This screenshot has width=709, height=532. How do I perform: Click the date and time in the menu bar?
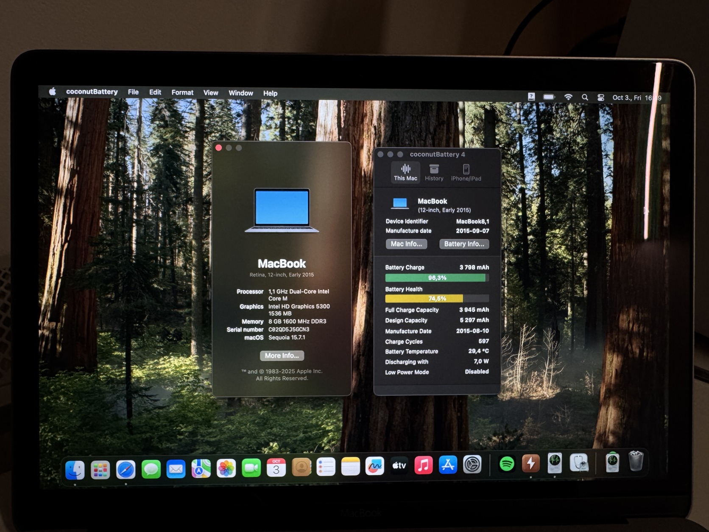pos(636,98)
